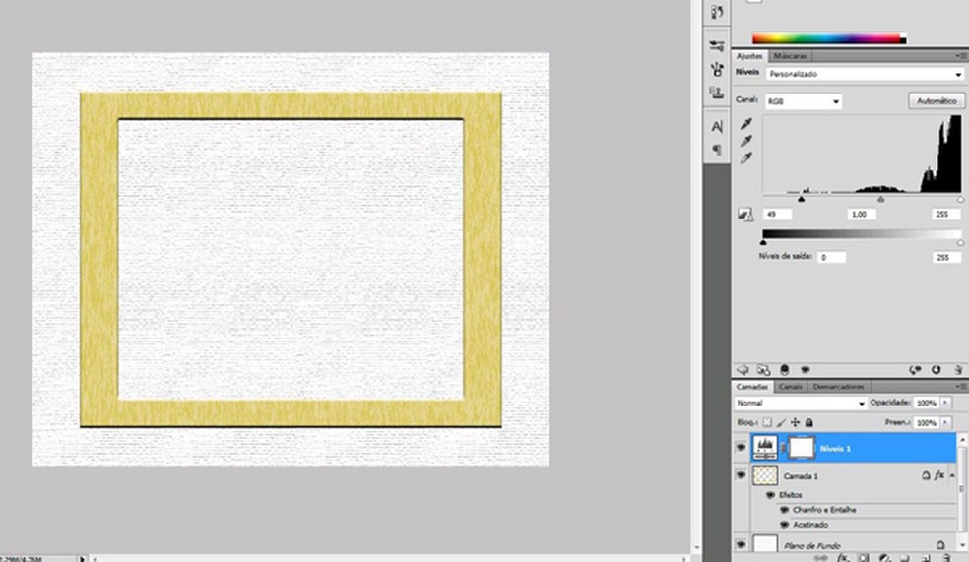Delete the adjustment layer via trash icon

958,370
